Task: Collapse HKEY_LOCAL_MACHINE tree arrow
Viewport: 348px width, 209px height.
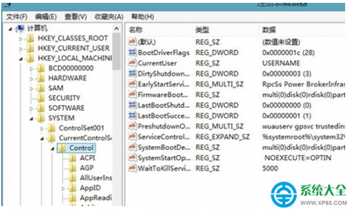Action: tap(21, 59)
